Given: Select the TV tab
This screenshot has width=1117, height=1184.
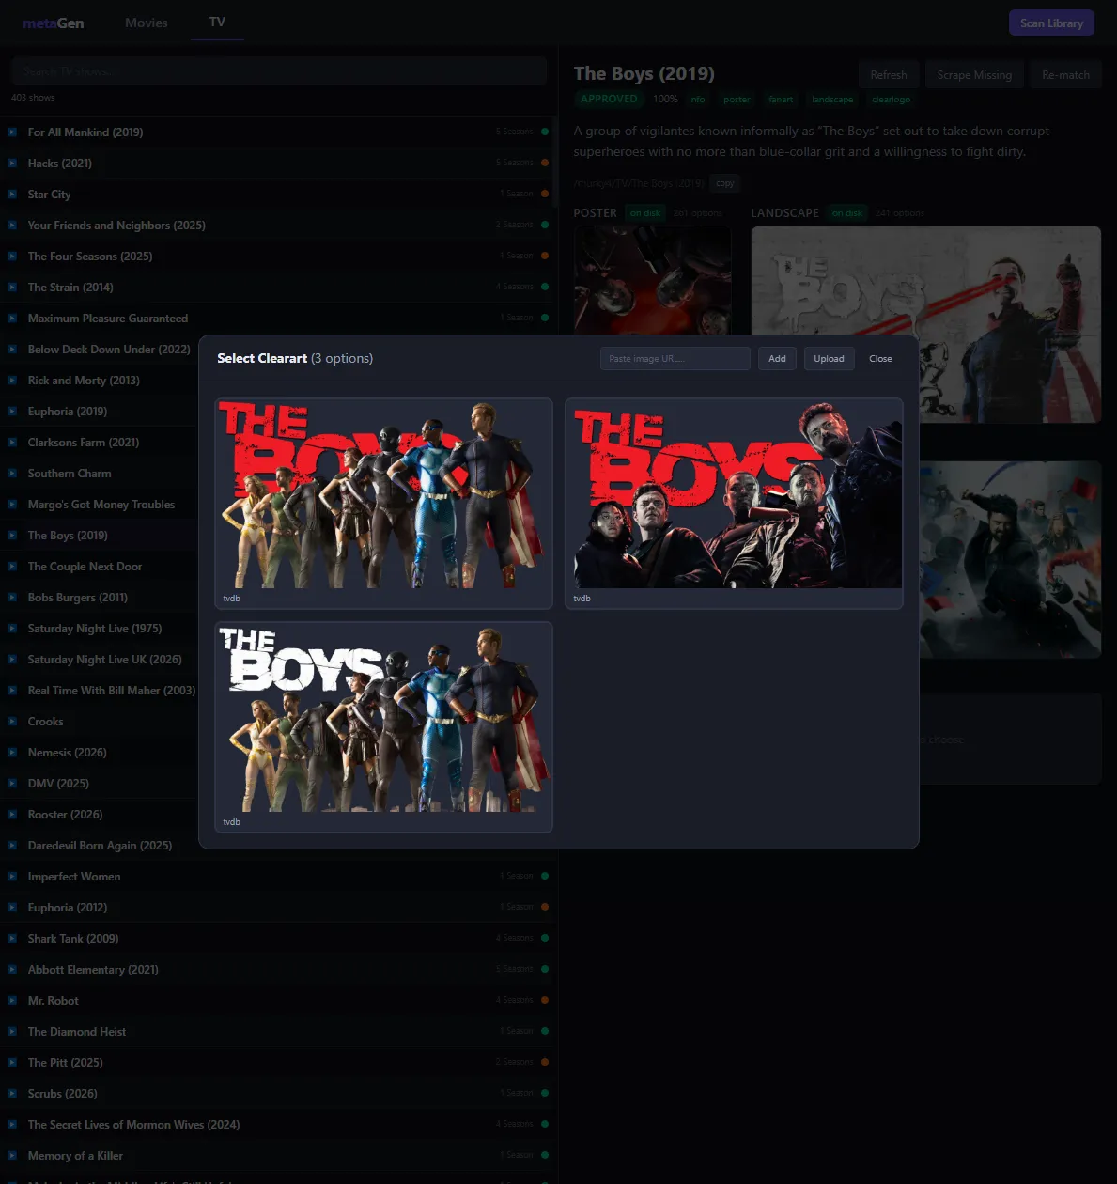Looking at the screenshot, I should tap(217, 22).
